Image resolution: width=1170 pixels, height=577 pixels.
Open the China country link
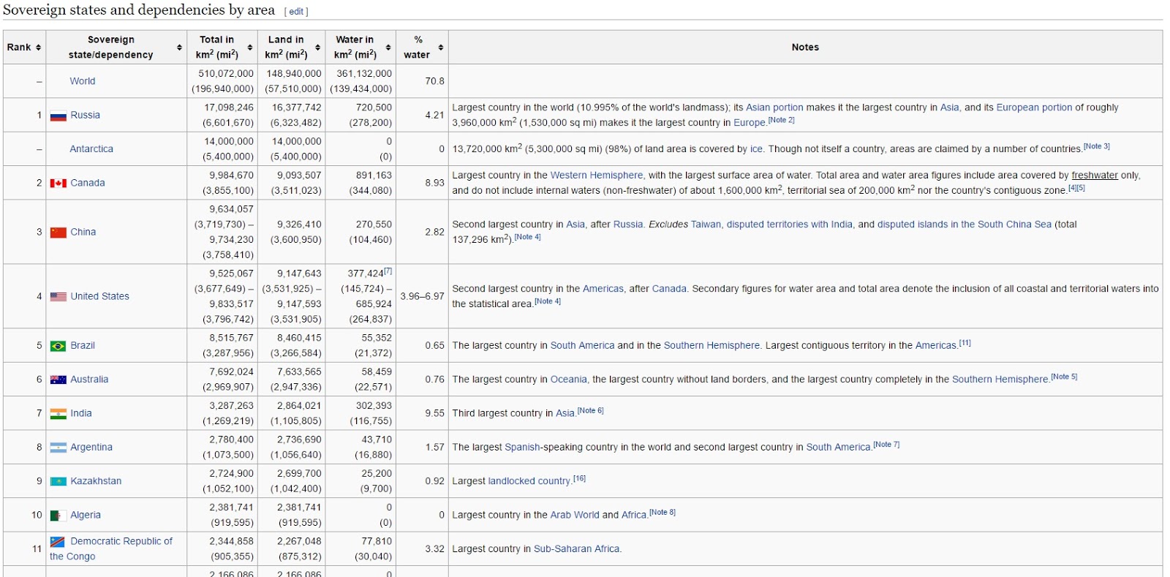[83, 232]
